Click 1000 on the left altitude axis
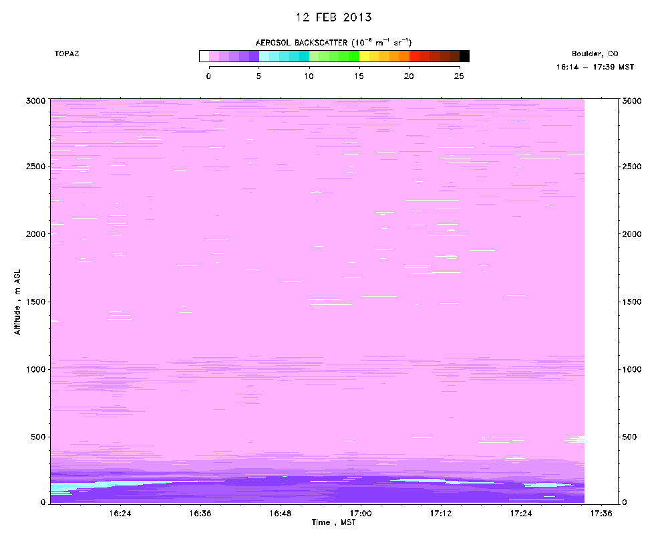The height and width of the screenshot is (535, 668). (36, 369)
